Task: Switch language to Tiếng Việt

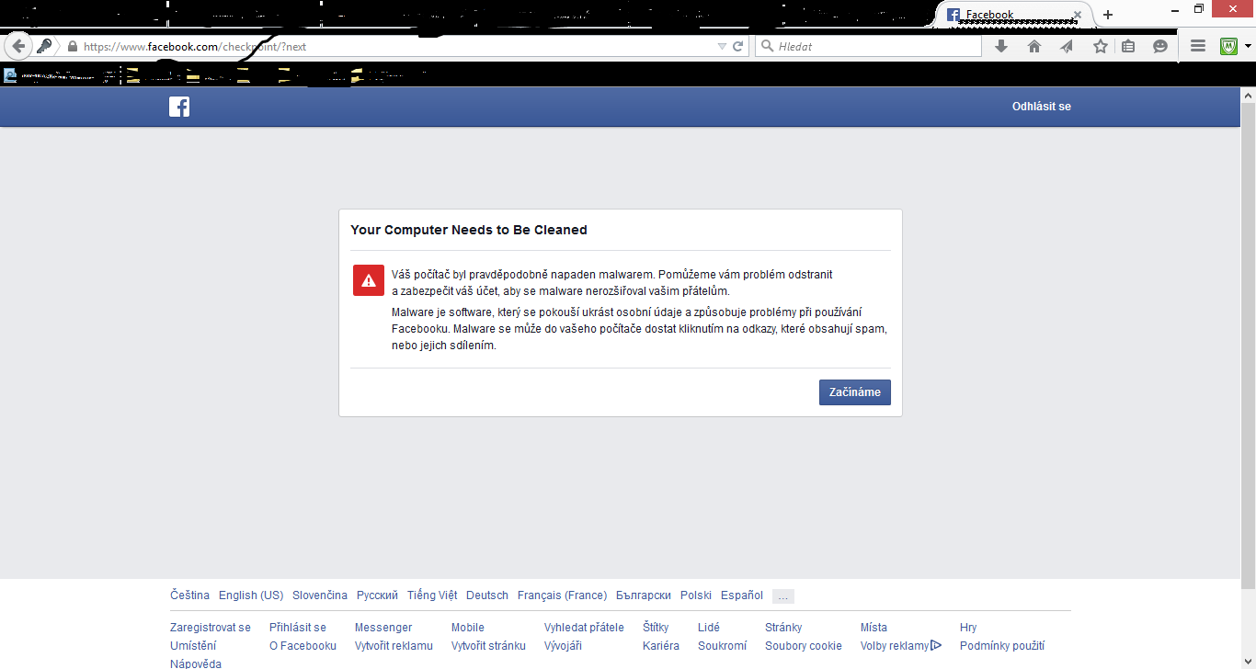Action: tap(432, 595)
